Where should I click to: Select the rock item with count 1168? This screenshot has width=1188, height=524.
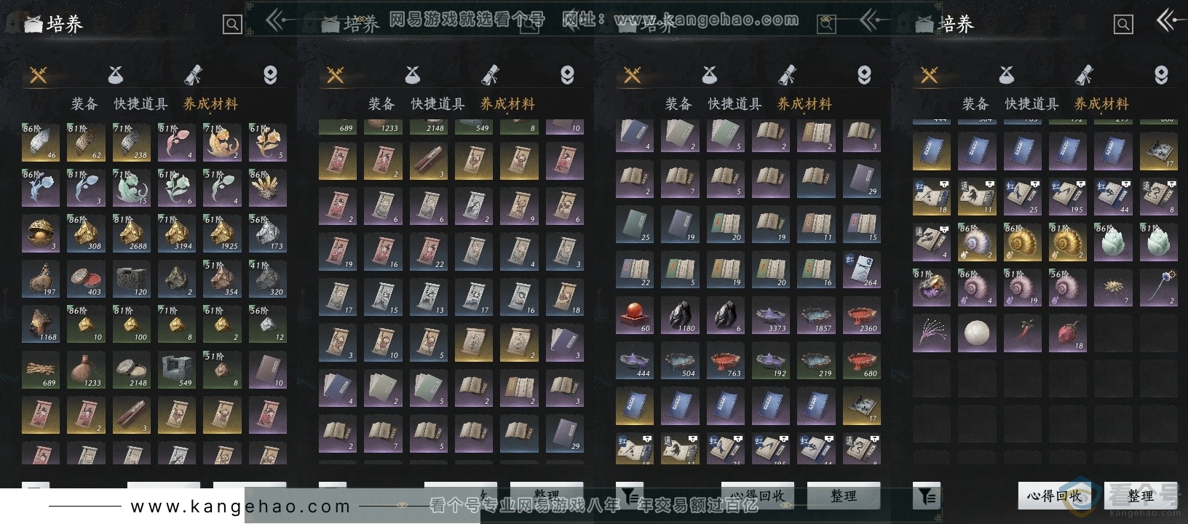tap(41, 324)
